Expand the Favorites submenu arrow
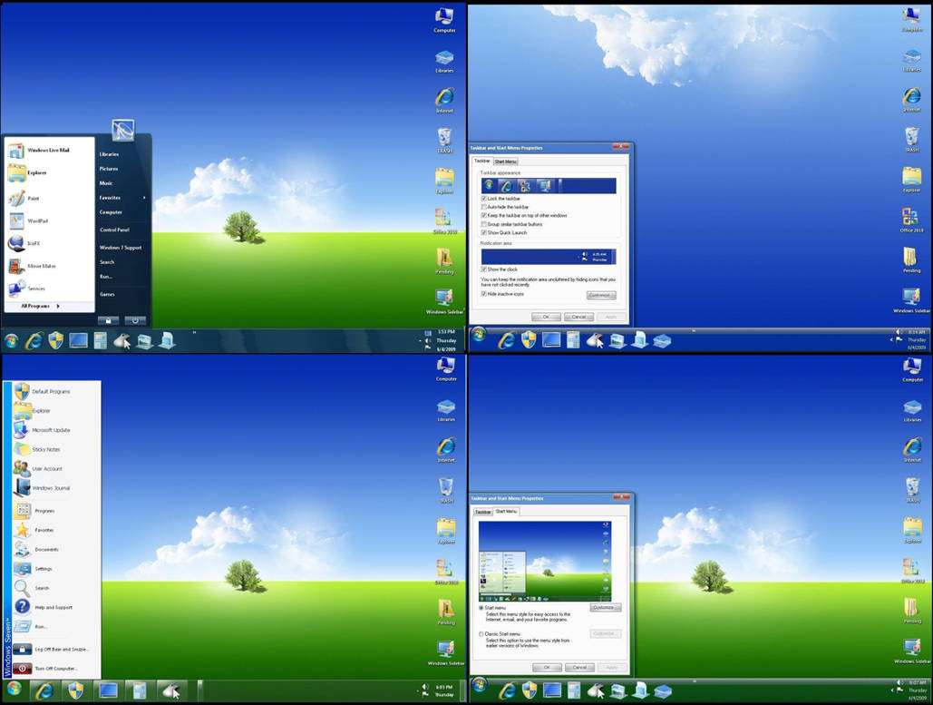This screenshot has width=933, height=705. (x=142, y=197)
